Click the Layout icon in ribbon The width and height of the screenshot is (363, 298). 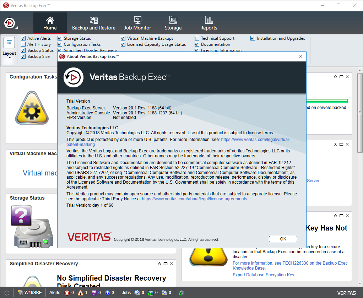coord(9,43)
